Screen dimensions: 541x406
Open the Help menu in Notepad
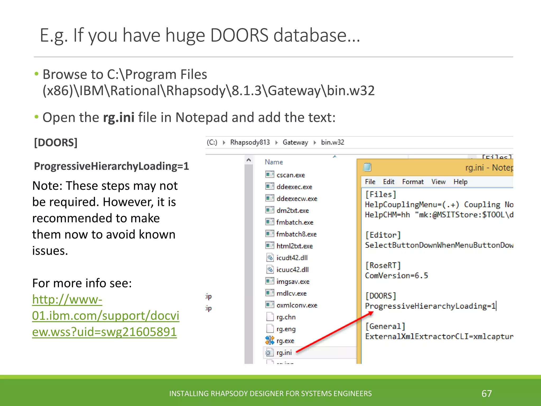coord(460,182)
